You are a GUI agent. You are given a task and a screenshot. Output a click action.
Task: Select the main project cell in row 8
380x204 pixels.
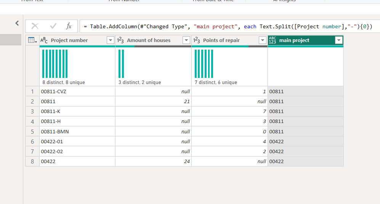[306, 162]
